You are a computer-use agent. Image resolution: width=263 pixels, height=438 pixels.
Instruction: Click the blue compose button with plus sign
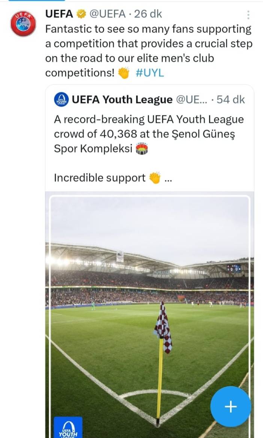point(231,407)
